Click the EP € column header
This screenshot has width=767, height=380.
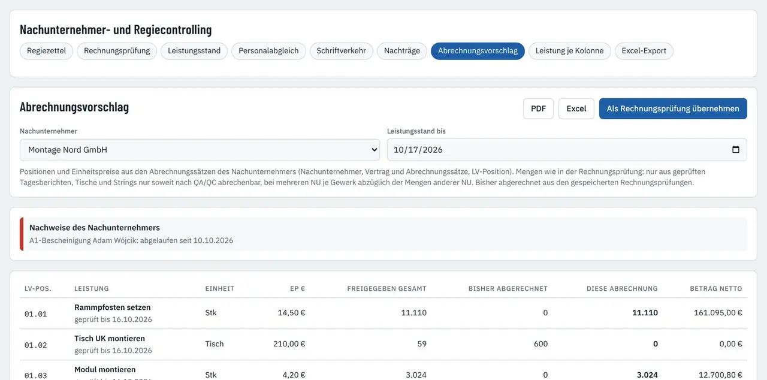click(298, 288)
